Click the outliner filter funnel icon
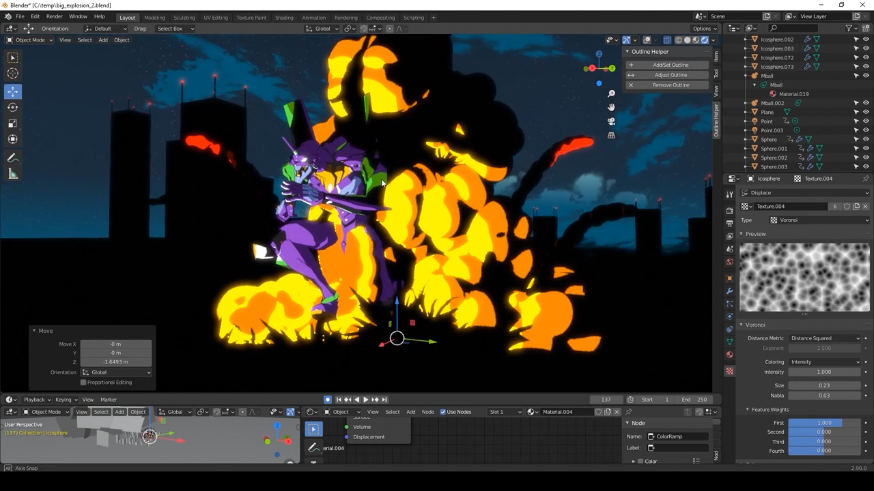 pyautogui.click(x=849, y=28)
